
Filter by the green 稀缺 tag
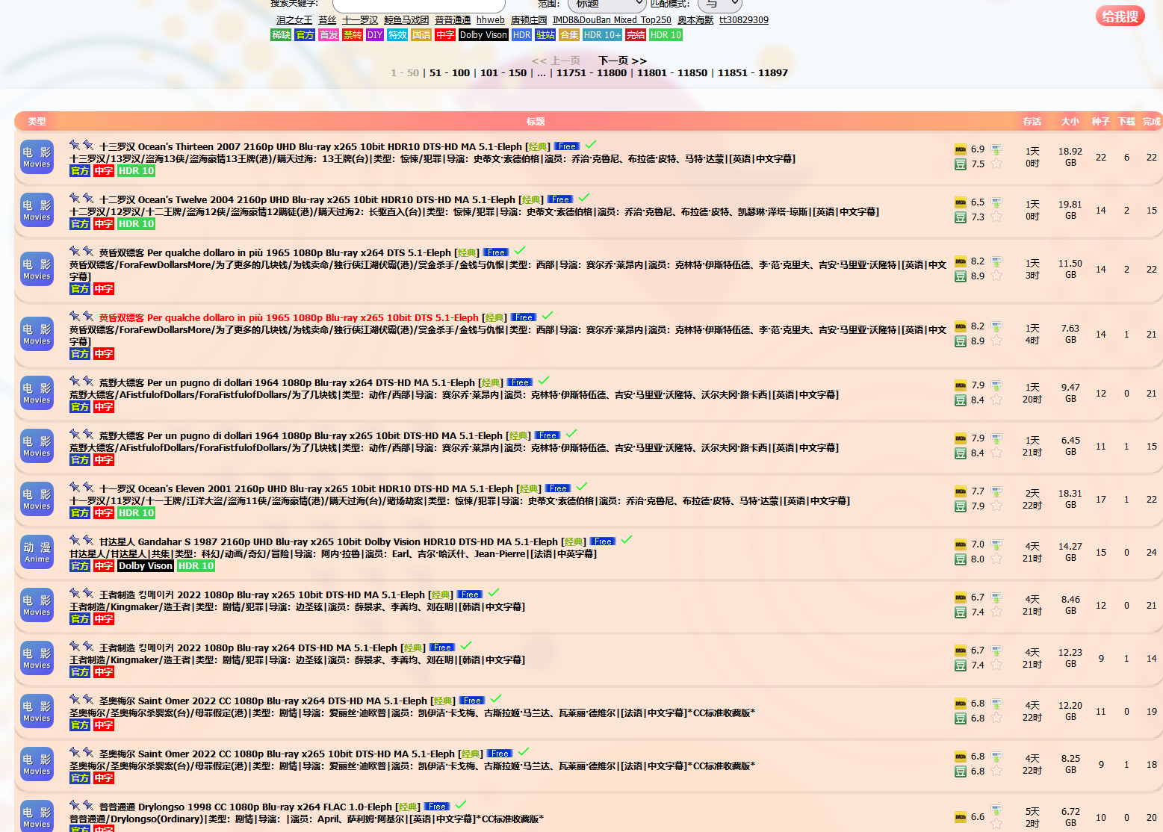click(x=281, y=35)
